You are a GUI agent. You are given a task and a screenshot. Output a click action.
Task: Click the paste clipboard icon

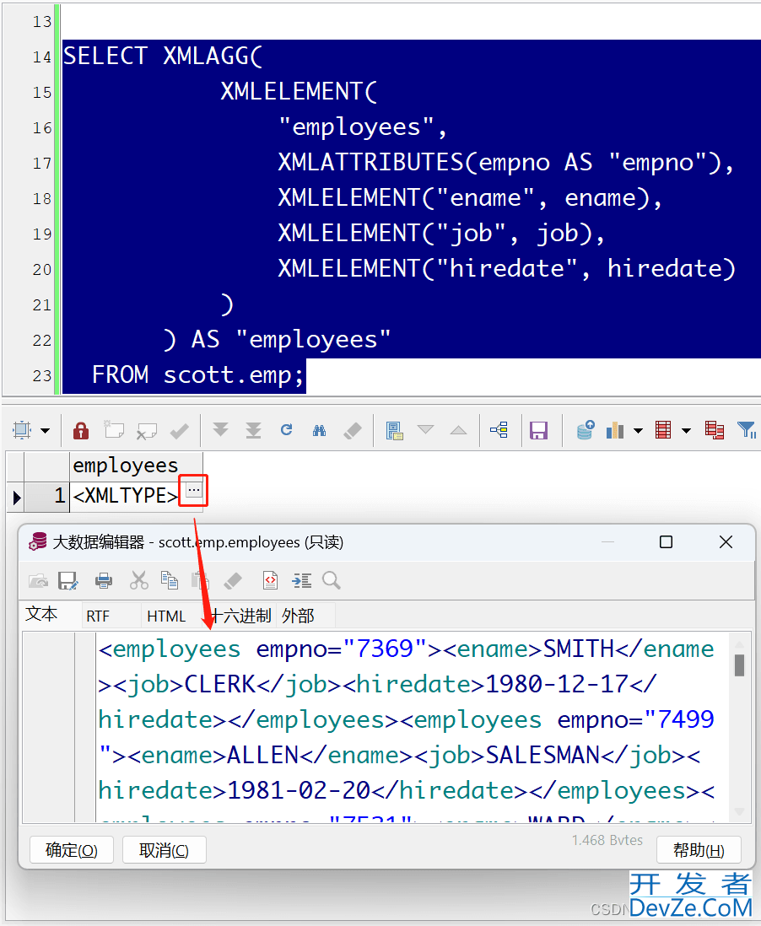200,581
